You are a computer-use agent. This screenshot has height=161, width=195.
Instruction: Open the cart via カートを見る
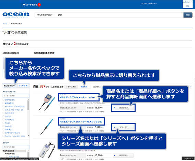coord(30,5)
